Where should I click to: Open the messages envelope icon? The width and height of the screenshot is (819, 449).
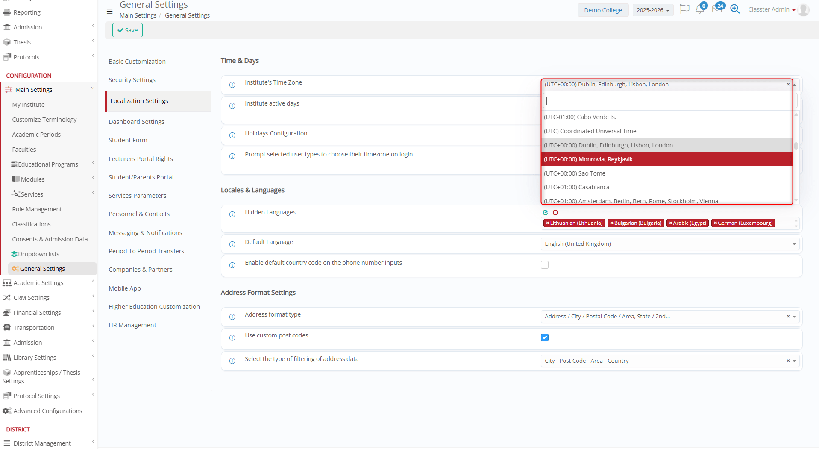point(717,9)
